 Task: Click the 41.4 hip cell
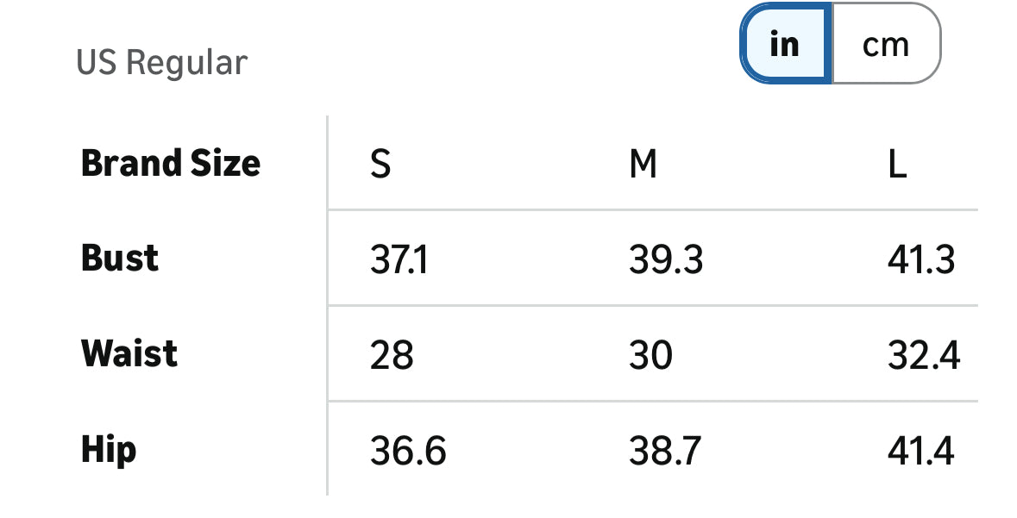920,451
